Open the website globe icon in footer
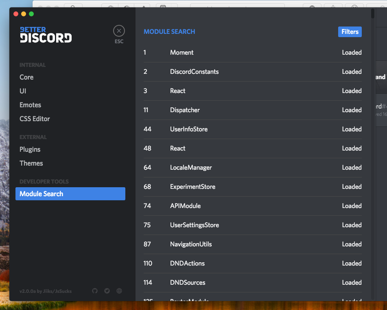The height and width of the screenshot is (310, 387). [x=119, y=291]
